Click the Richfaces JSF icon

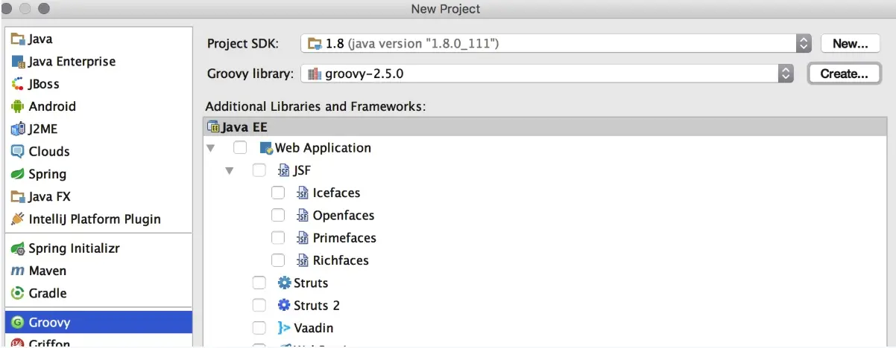[303, 260]
